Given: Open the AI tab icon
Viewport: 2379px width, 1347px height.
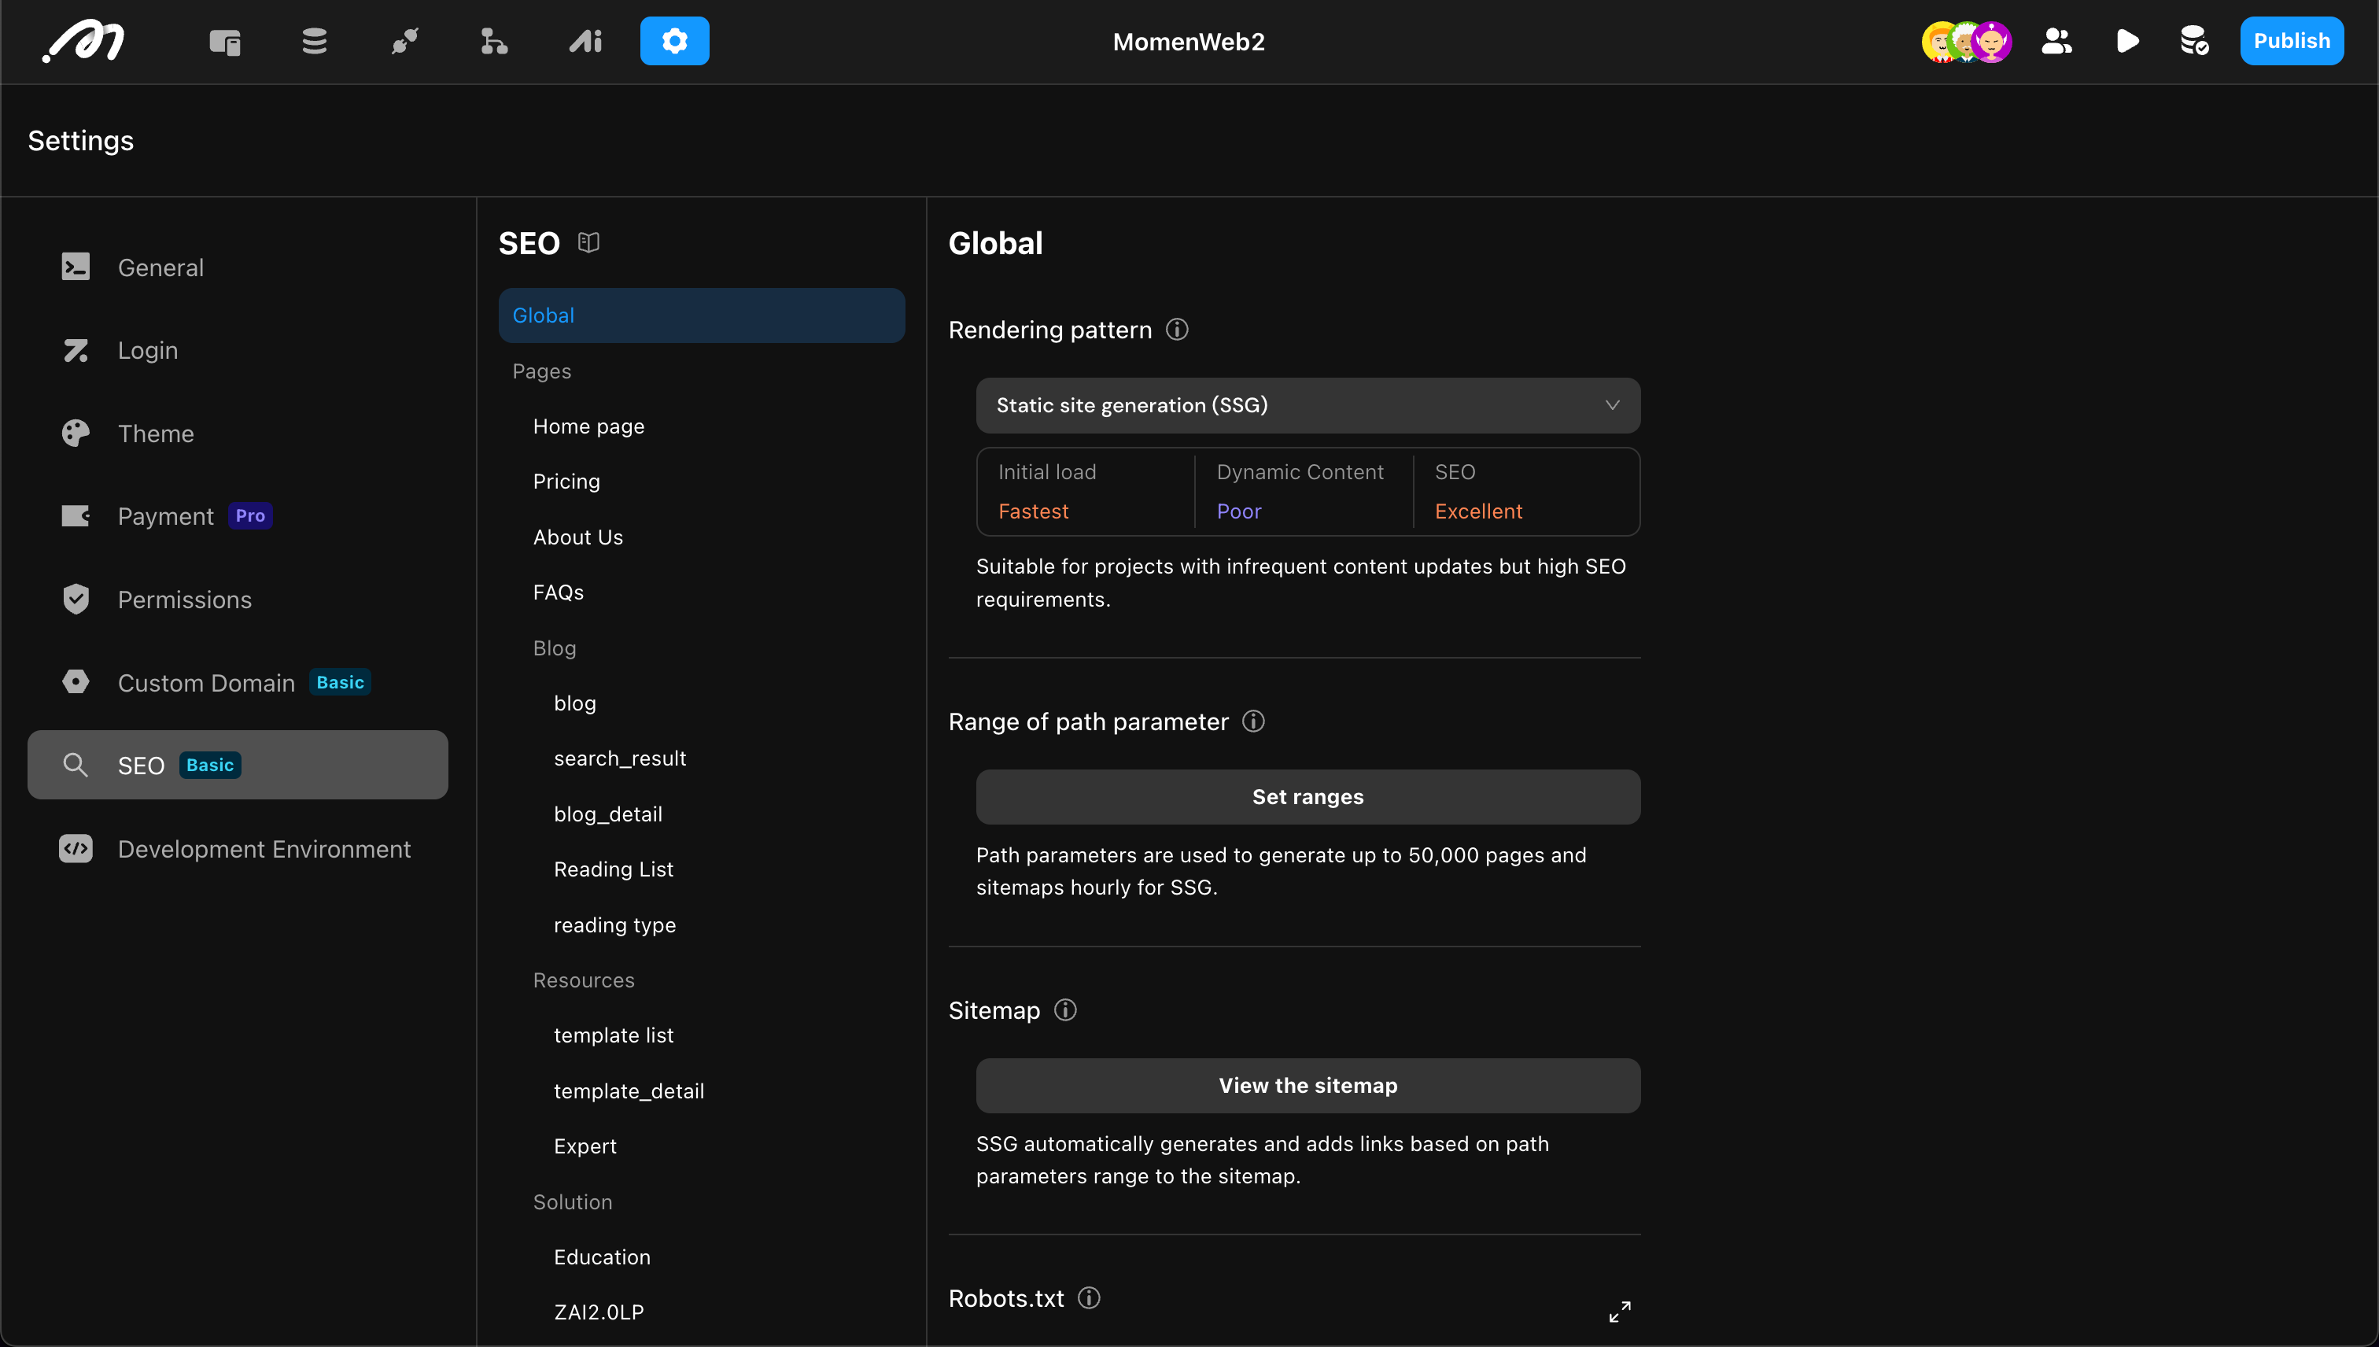Looking at the screenshot, I should point(585,42).
